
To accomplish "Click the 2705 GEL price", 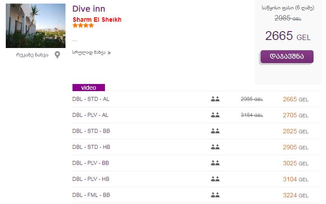I will [295, 115].
